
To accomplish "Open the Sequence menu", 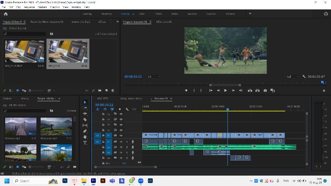I will coord(29,7).
